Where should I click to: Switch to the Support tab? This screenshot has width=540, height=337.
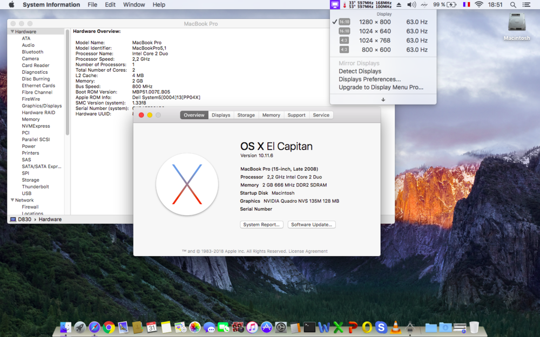(296, 115)
